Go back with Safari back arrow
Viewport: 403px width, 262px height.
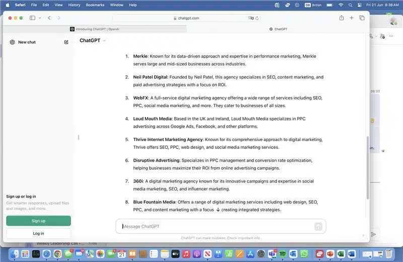pos(49,18)
